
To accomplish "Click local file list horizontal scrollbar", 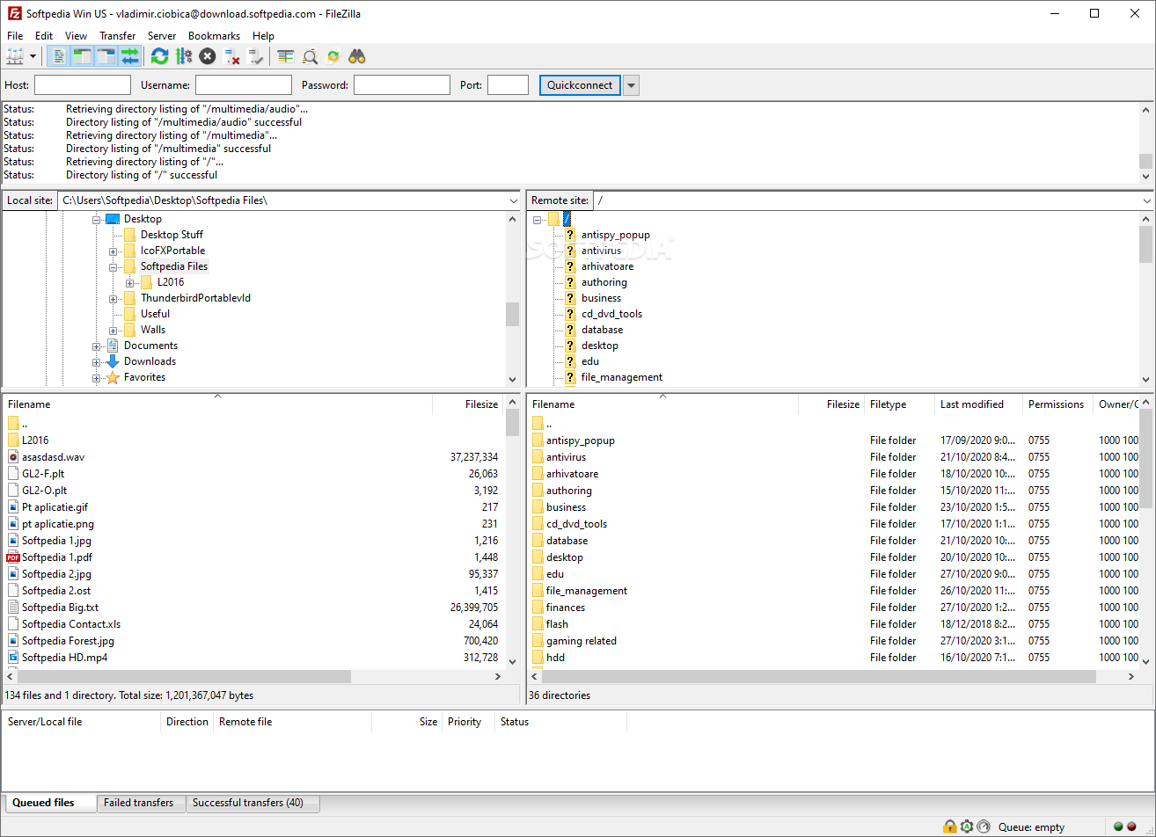I will point(185,677).
